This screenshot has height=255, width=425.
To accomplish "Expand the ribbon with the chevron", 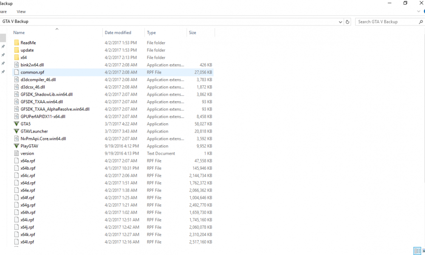I will coord(419,11).
